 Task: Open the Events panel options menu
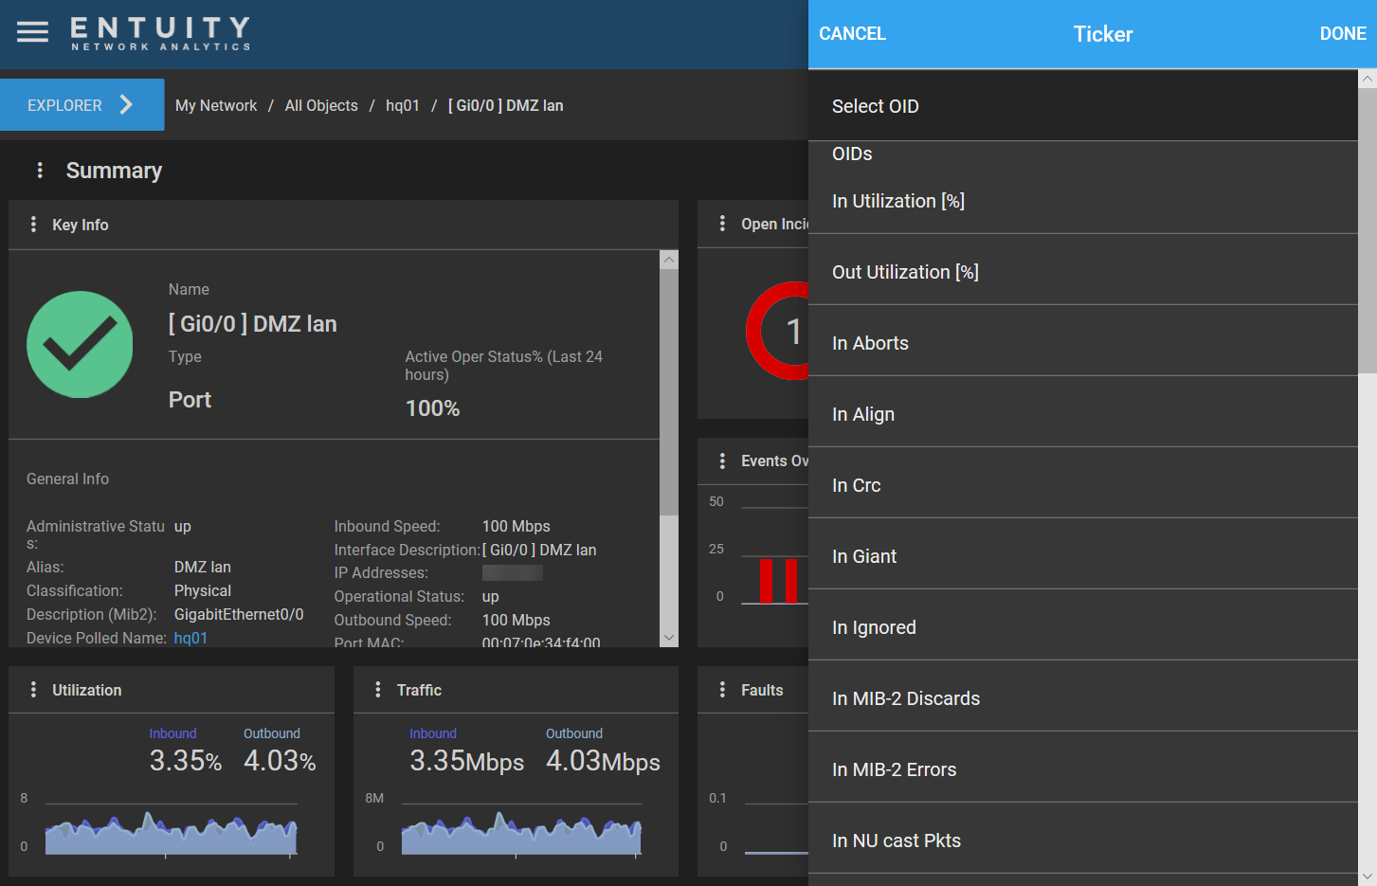(x=722, y=461)
